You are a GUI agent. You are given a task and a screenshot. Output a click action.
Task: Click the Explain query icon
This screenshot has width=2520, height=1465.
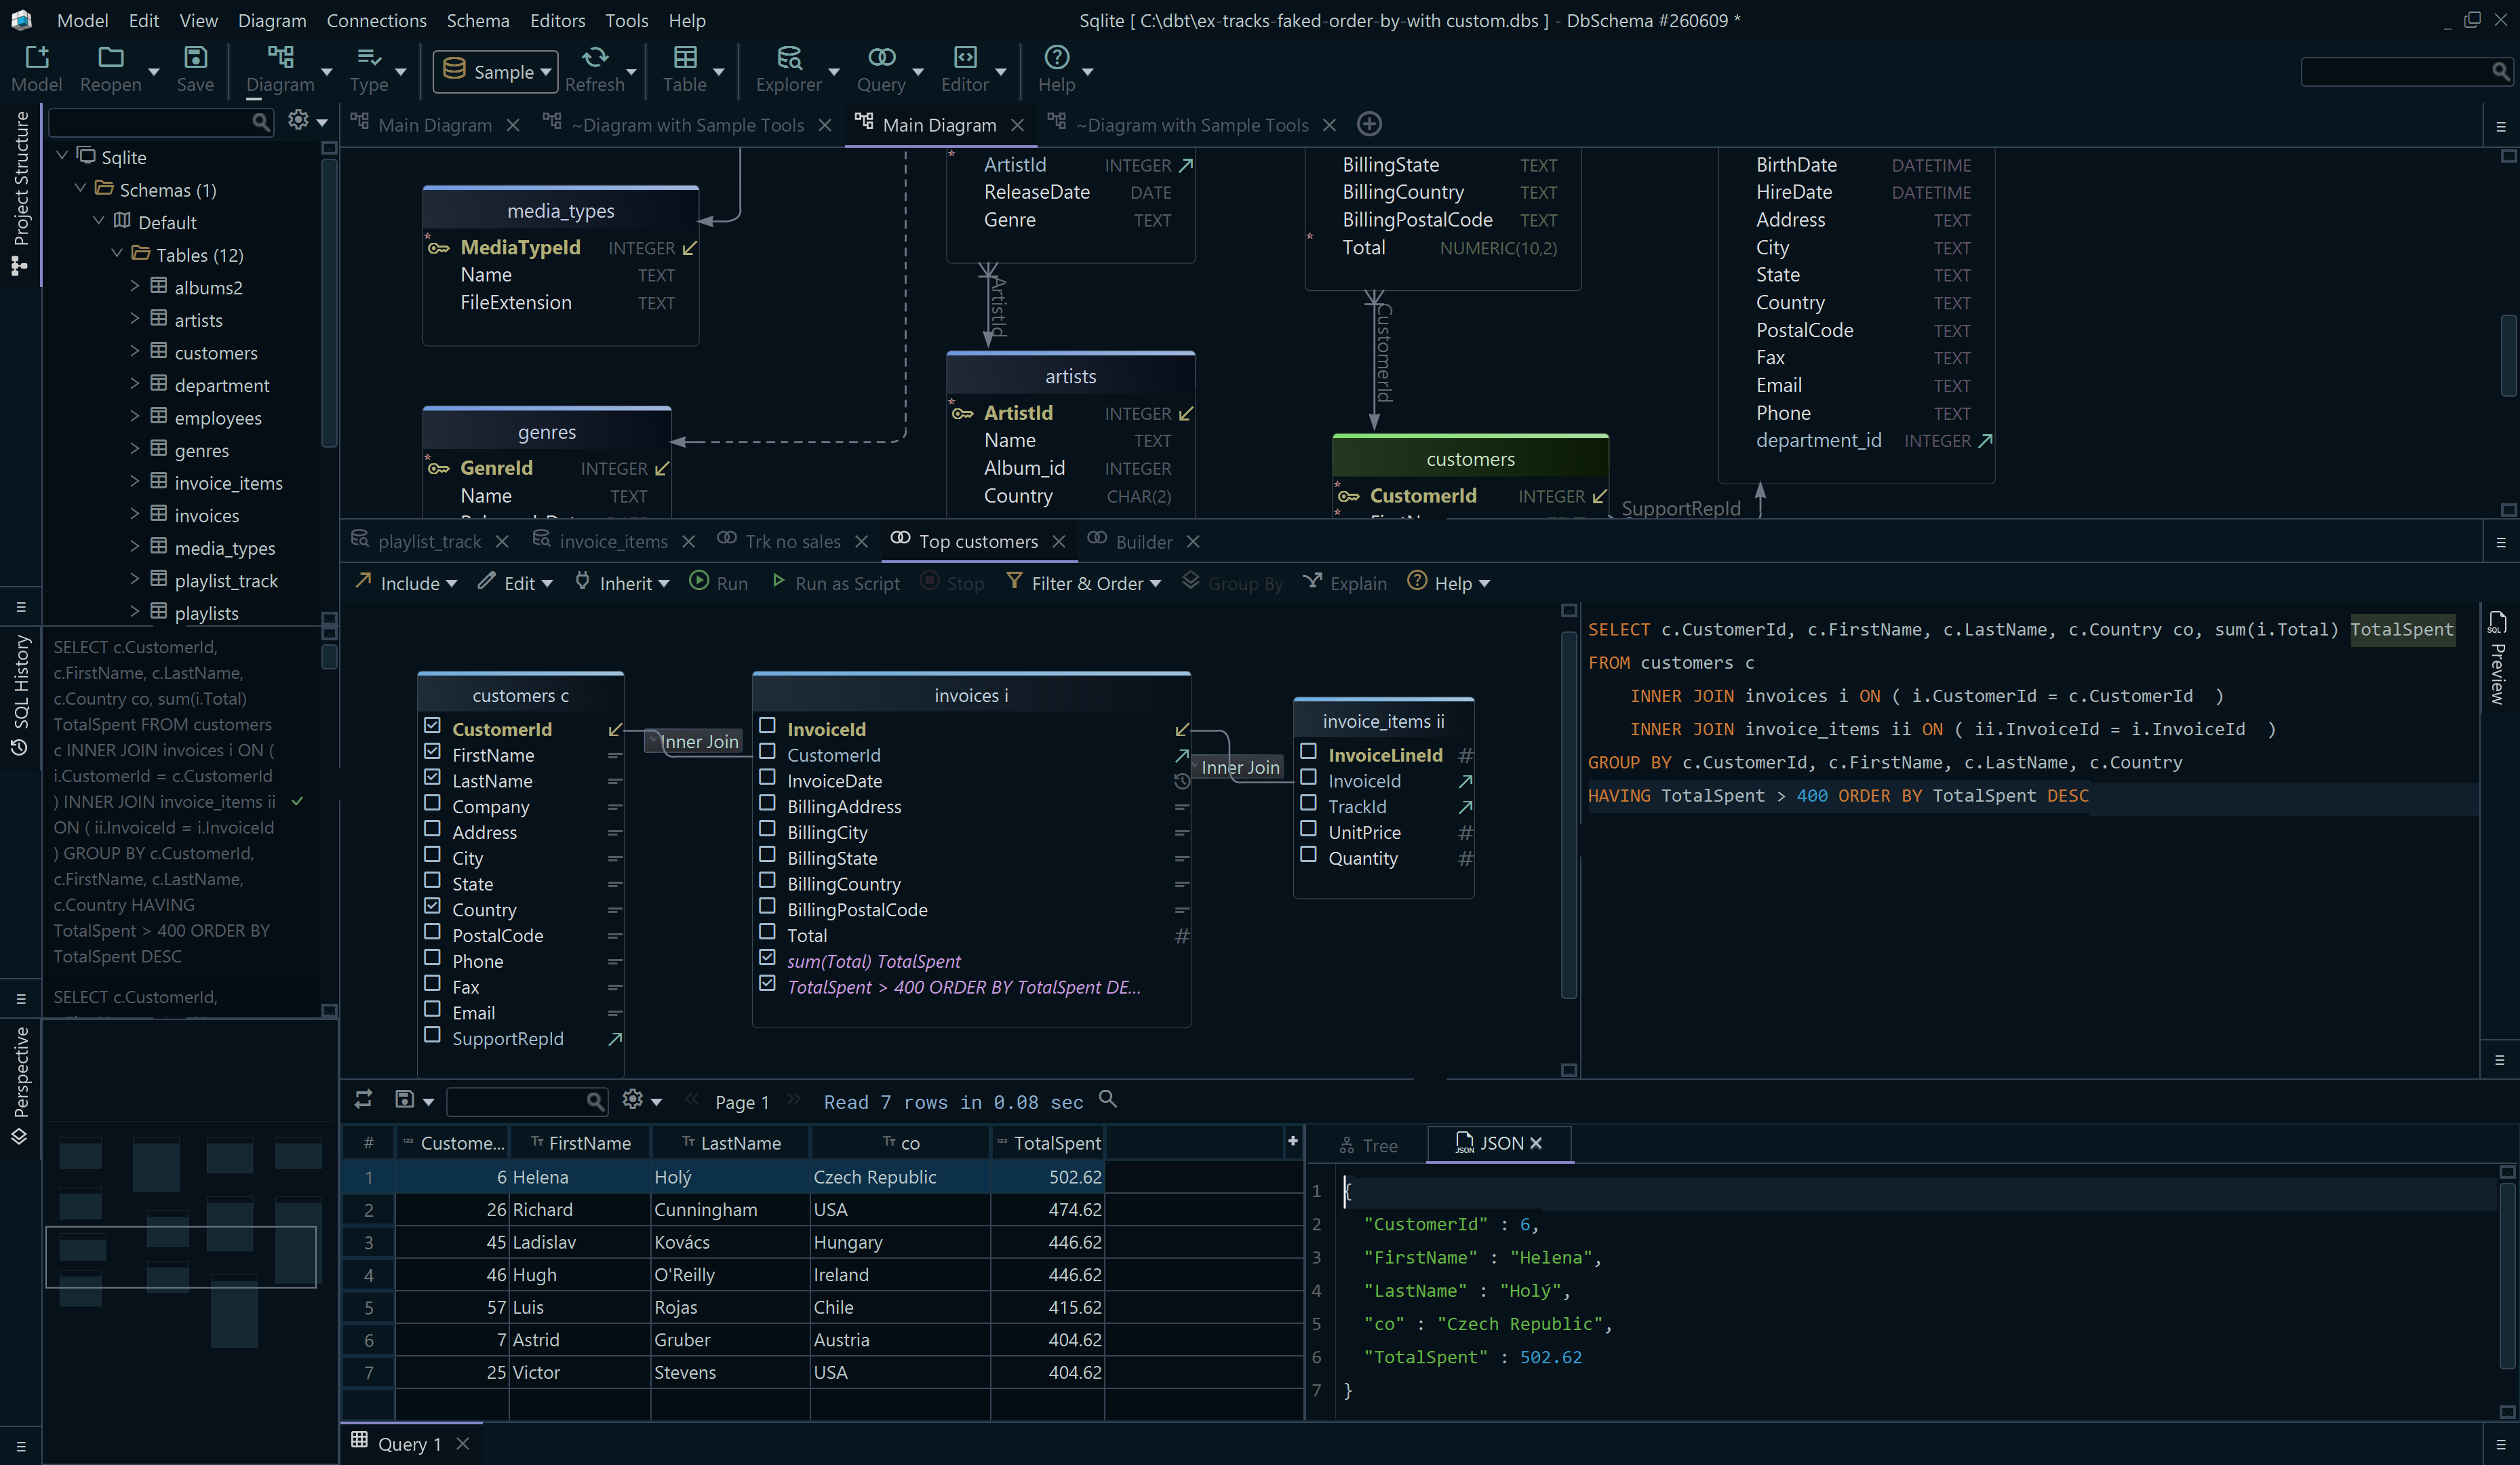coord(1344,582)
